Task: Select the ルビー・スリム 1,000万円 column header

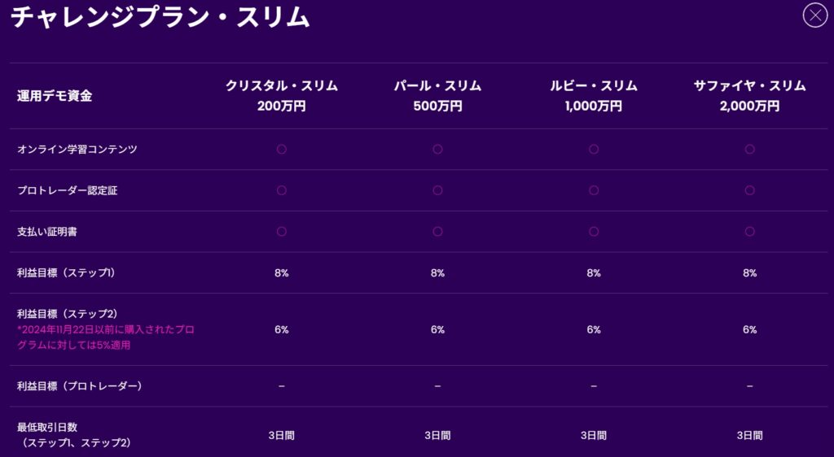Action: (594, 96)
